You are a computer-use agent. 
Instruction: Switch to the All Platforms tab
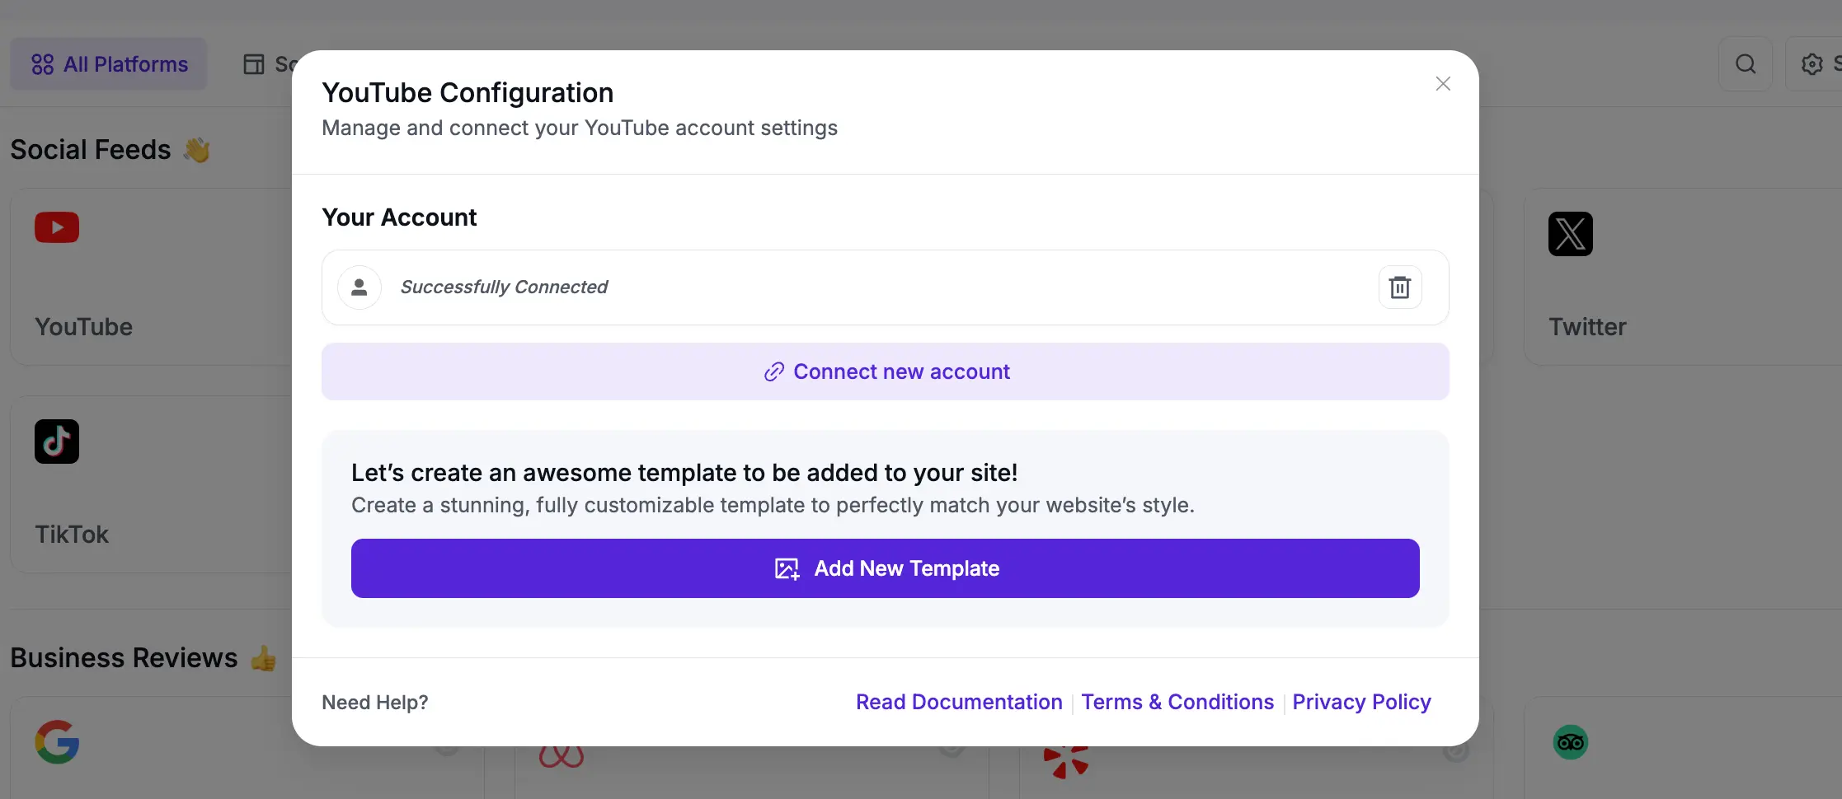[108, 63]
